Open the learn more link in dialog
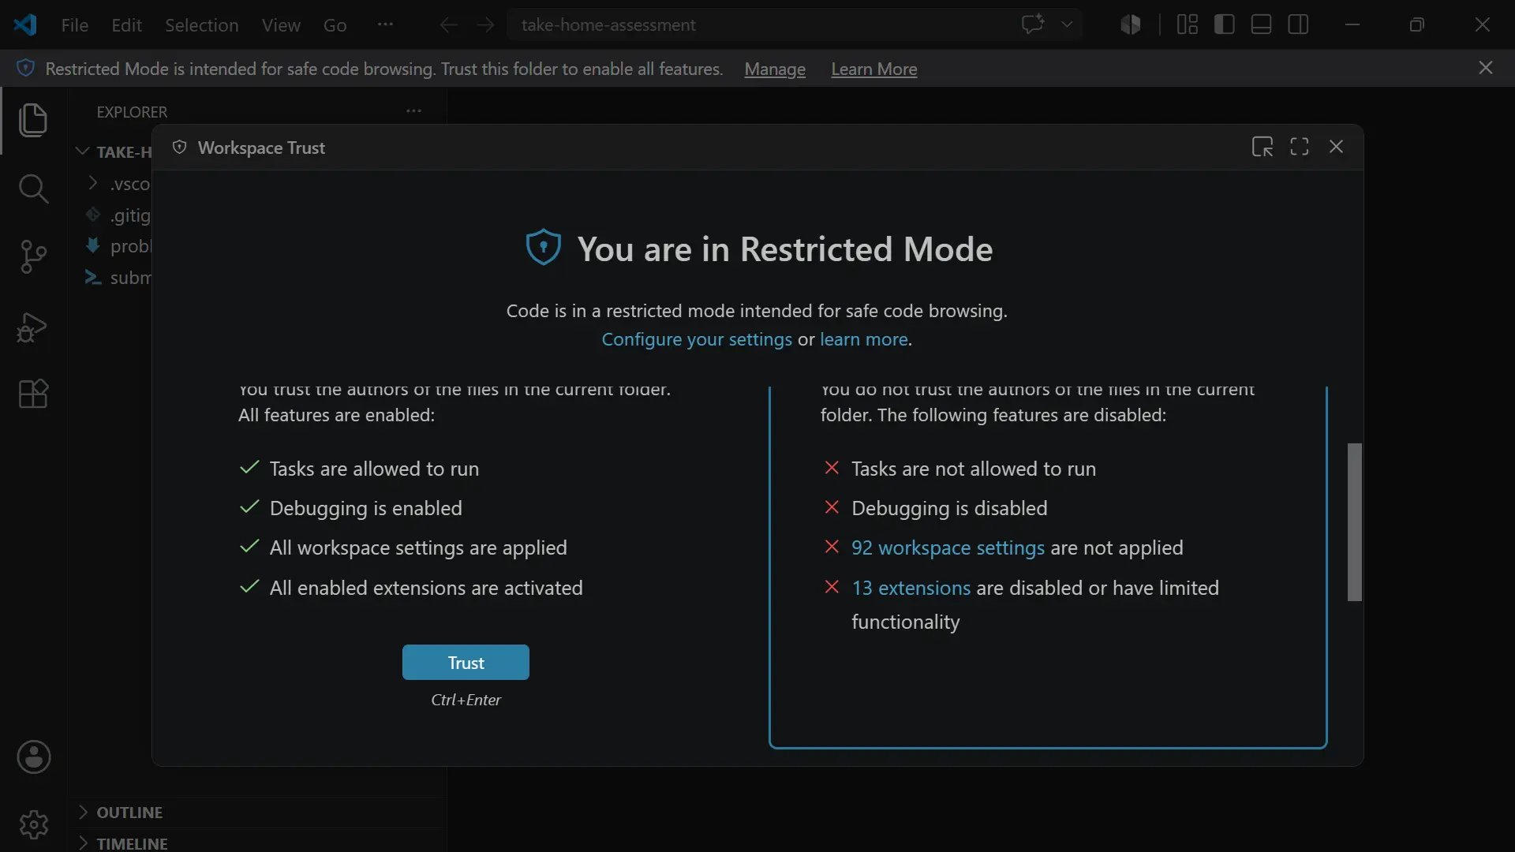 click(x=863, y=339)
